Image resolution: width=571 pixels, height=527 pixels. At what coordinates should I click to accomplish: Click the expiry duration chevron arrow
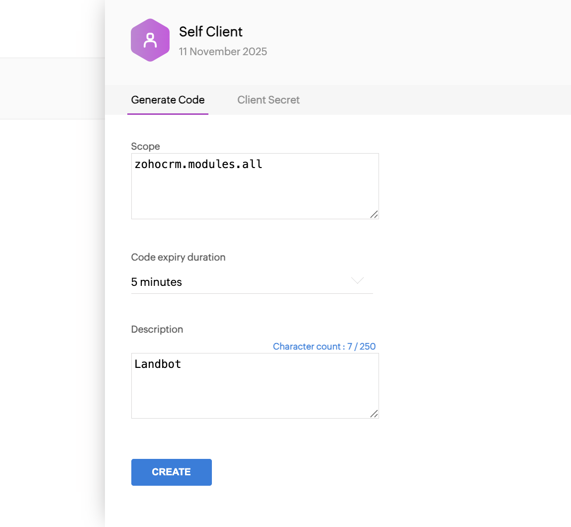pyautogui.click(x=357, y=280)
